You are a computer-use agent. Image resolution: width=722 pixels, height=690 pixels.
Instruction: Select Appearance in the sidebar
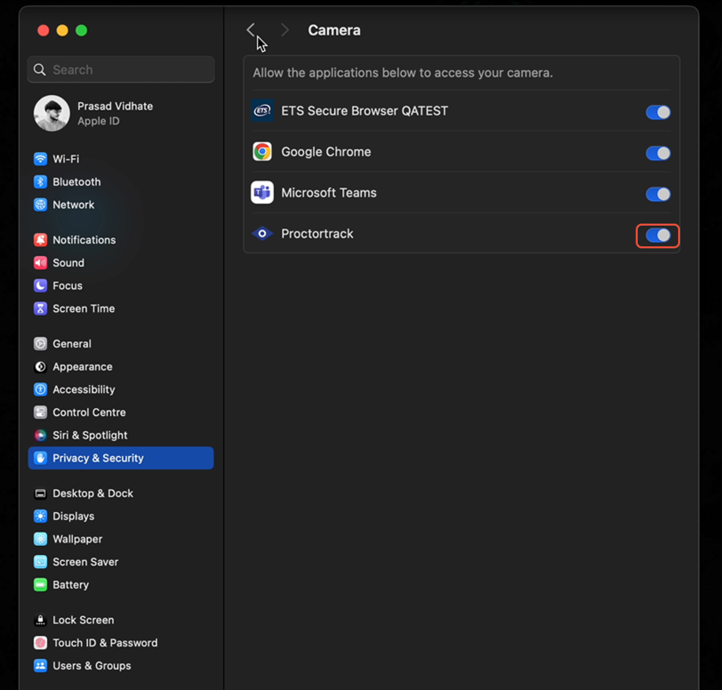(x=83, y=367)
